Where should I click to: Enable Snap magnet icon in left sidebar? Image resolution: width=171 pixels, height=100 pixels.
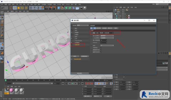point(2,53)
